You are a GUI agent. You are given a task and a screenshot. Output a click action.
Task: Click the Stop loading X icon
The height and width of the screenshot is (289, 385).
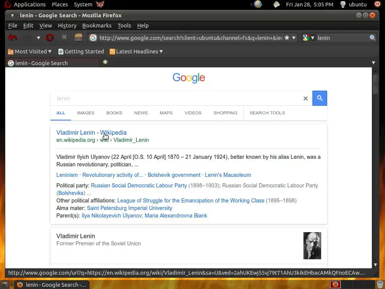pyautogui.click(x=64, y=37)
